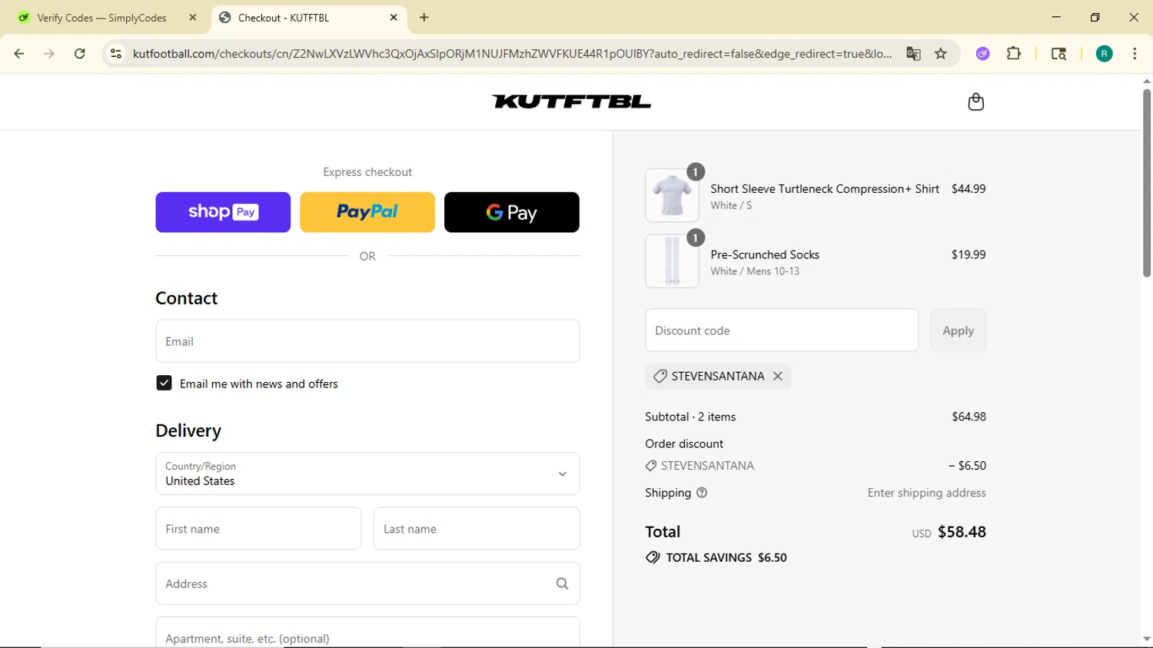The height and width of the screenshot is (648, 1153).
Task: Open the browser three-dot menu
Action: point(1135,54)
